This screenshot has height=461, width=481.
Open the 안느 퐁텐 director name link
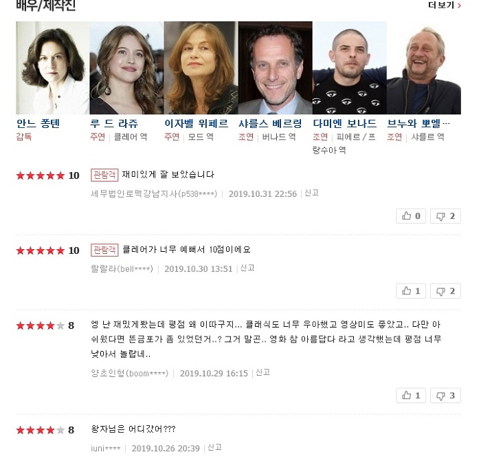point(38,123)
